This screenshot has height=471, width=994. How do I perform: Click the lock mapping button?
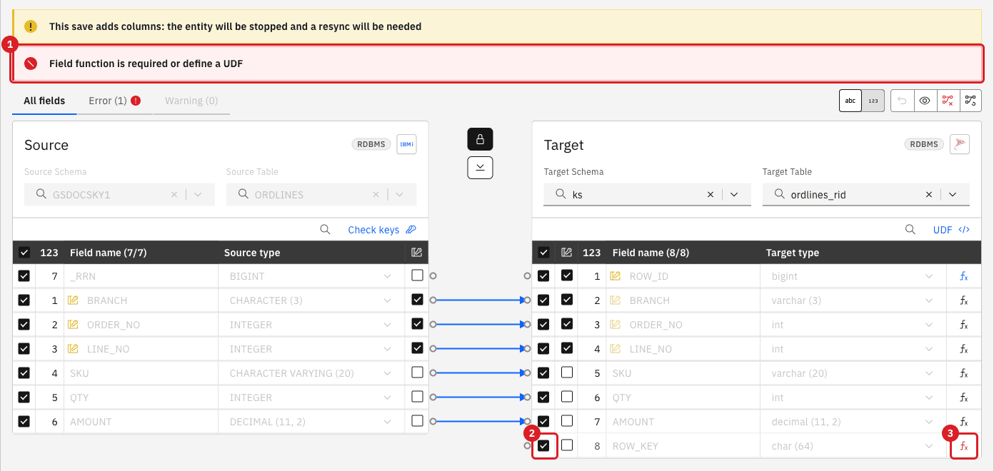[x=480, y=139]
